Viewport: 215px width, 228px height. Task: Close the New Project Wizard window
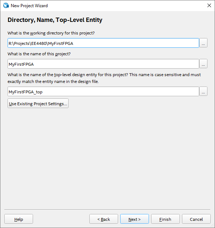pos(209,5)
